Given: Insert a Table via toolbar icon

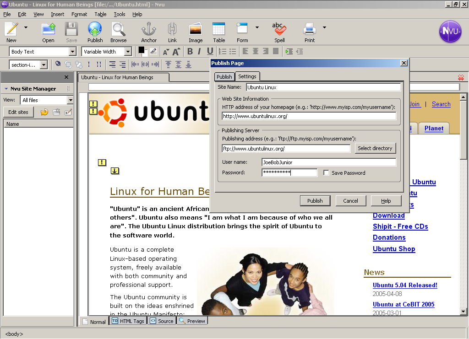Looking at the screenshot, I should point(218,29).
